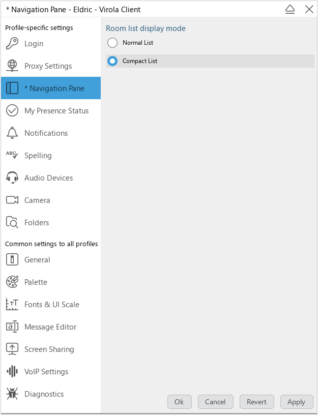Click the palette icon in common settings
318x415 pixels.
point(12,282)
